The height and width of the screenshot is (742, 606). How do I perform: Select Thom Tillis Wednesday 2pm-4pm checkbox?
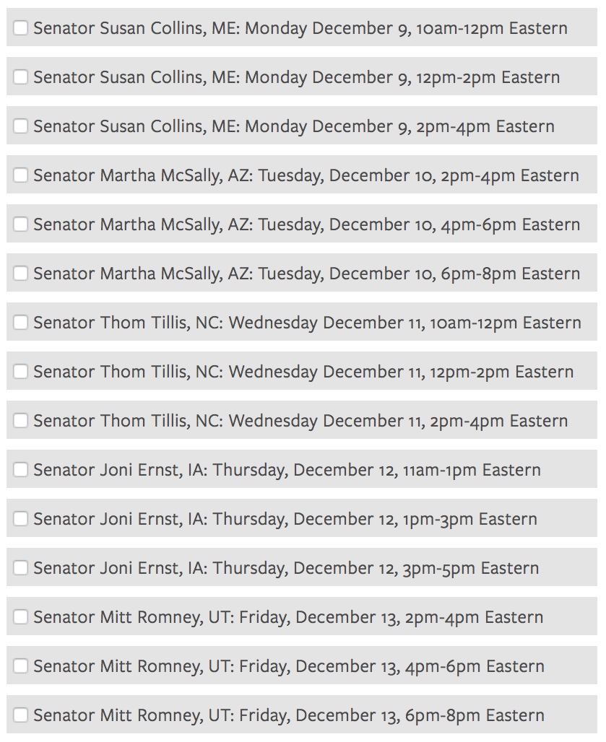tap(20, 421)
